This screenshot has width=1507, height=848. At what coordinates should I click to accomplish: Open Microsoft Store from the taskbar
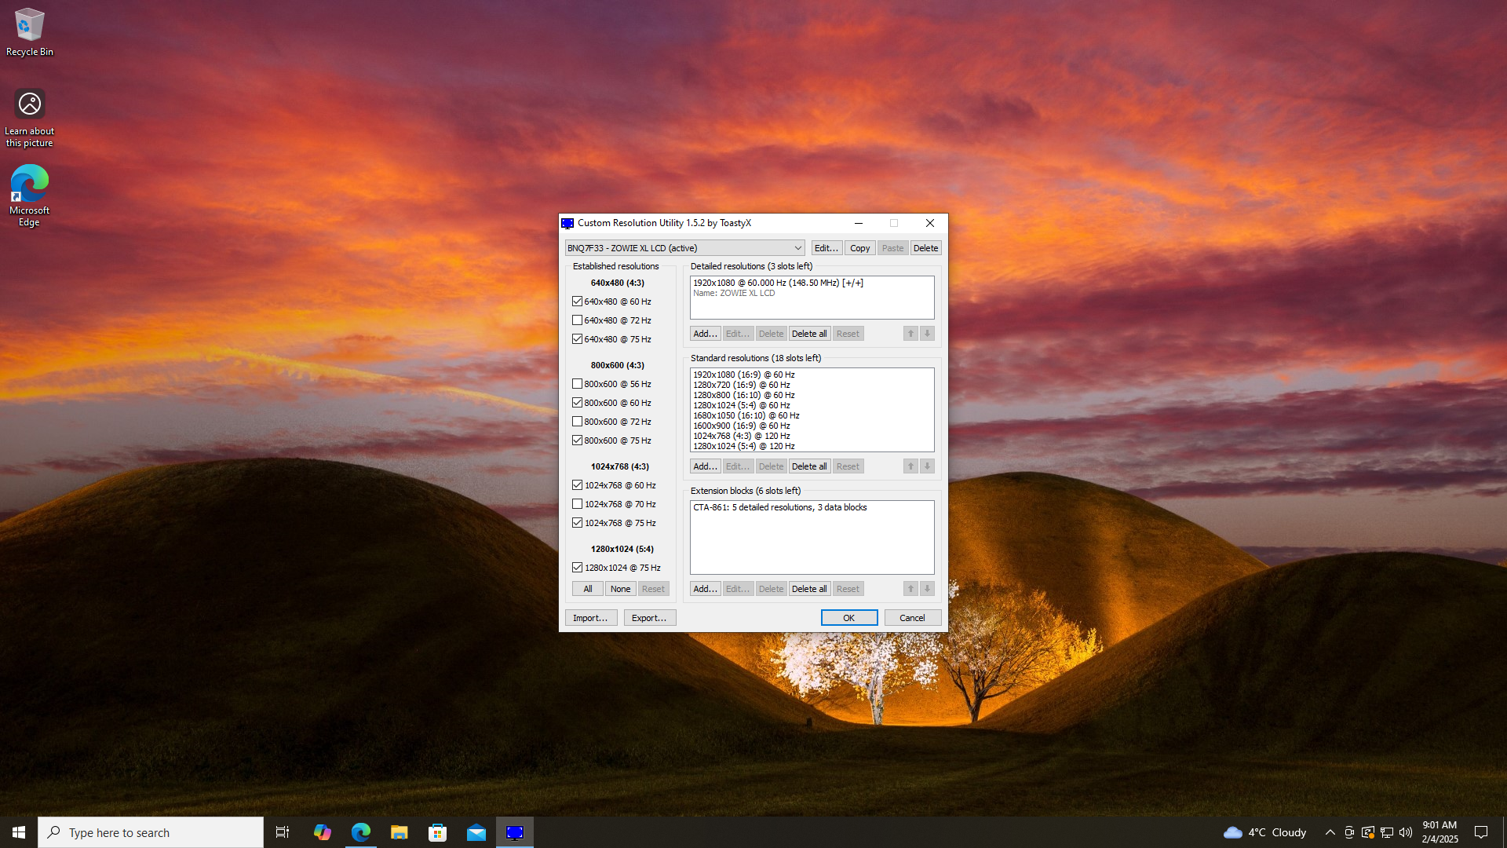coord(438,832)
